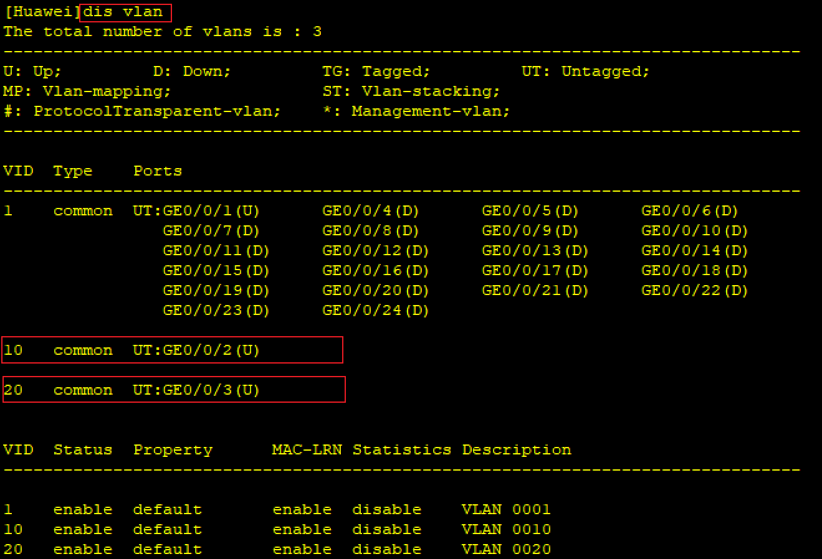Screen dimensions: 822x559
Task: Click description 'VLAN 0010'
Action: point(506,530)
